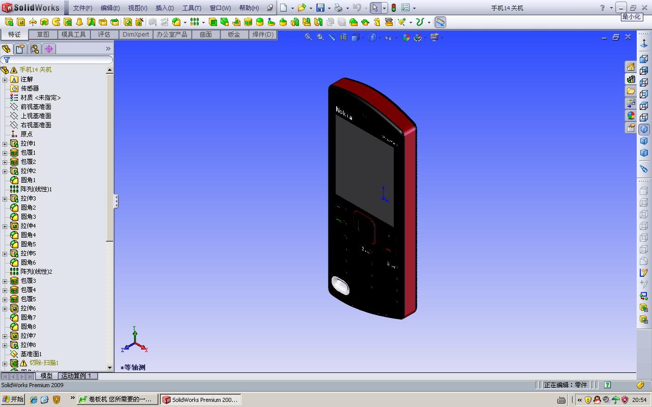The image size is (652, 407).
Task: Click the SolidWorks logo
Action: click(31, 8)
